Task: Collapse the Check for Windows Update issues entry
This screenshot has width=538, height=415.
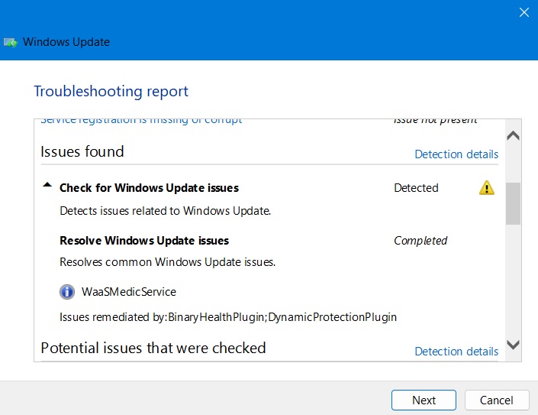Action: point(47,185)
